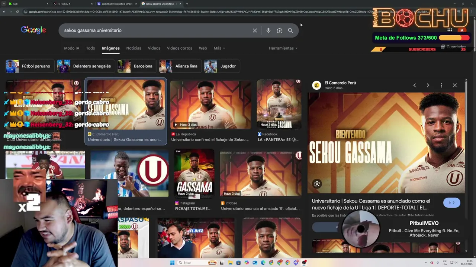
Task: View site information icon in address bar
Action: (25, 11)
